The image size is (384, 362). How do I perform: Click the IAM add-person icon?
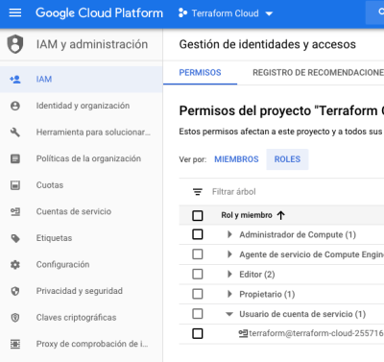[x=15, y=79]
